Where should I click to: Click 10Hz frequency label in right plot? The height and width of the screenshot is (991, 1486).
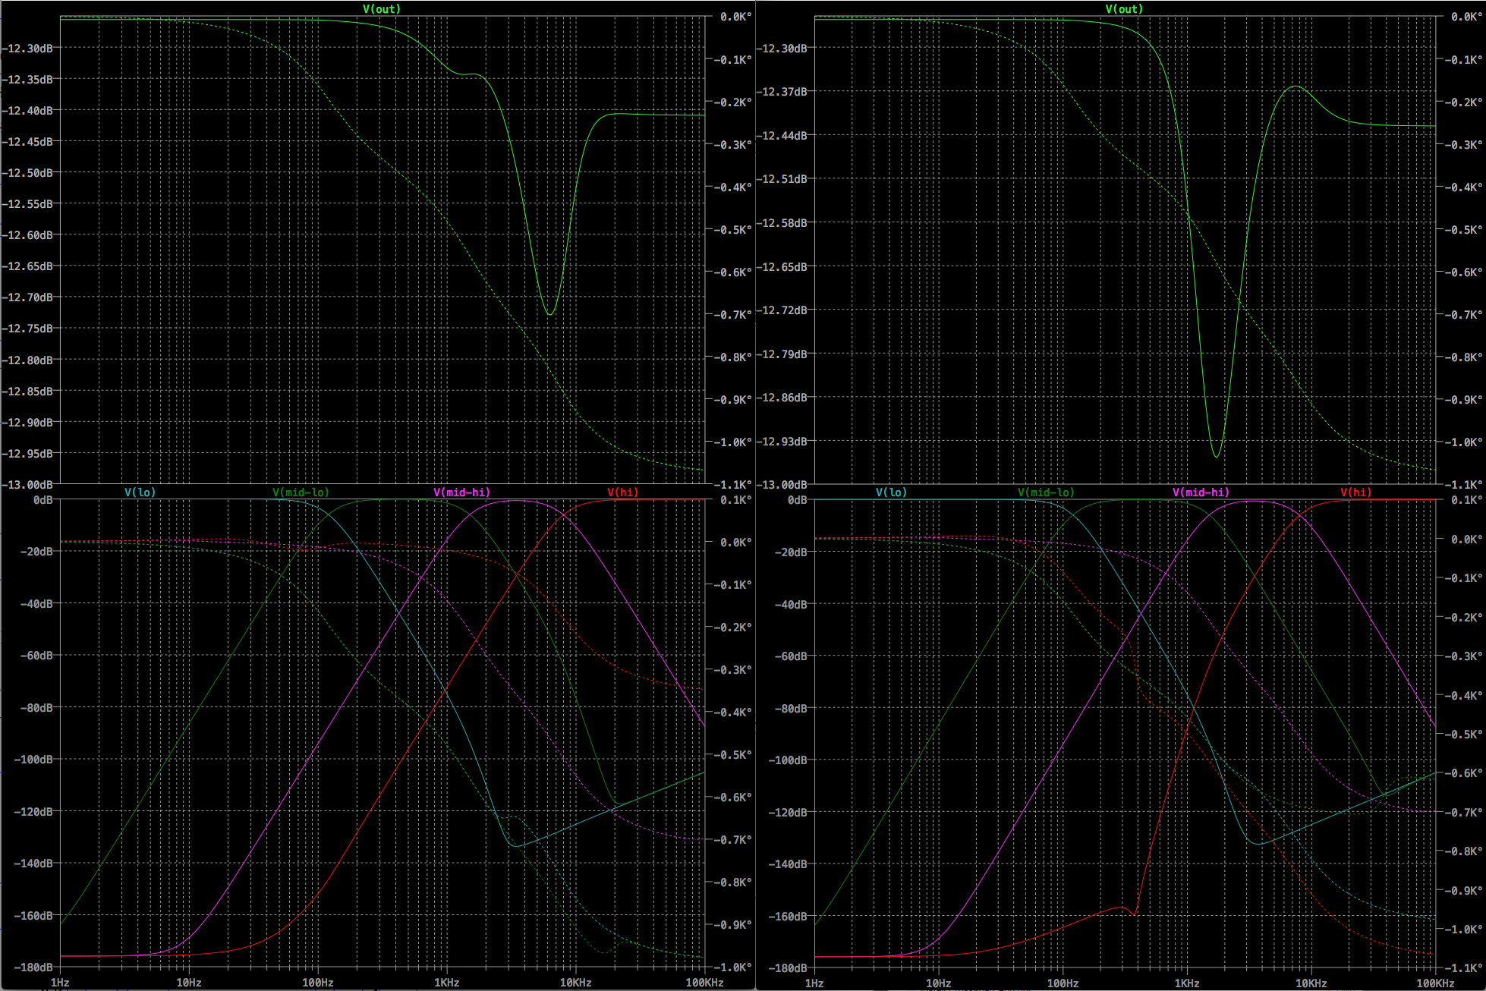(938, 983)
